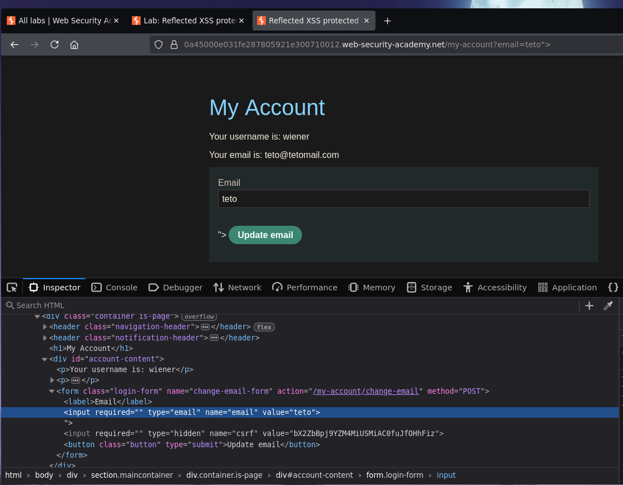Screen dimensions: 623x485
Task: Collapse the div container is-page node
Action: pos(37,316)
